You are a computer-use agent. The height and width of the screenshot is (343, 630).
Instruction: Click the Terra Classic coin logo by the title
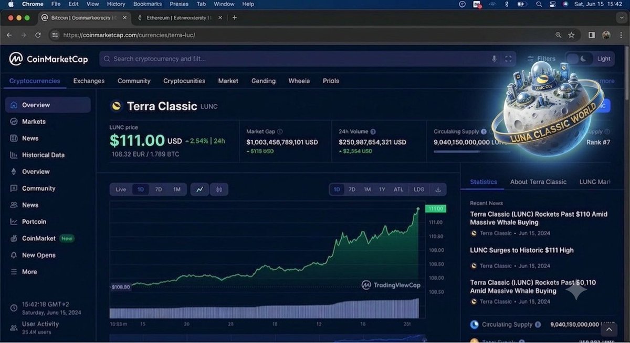point(116,106)
